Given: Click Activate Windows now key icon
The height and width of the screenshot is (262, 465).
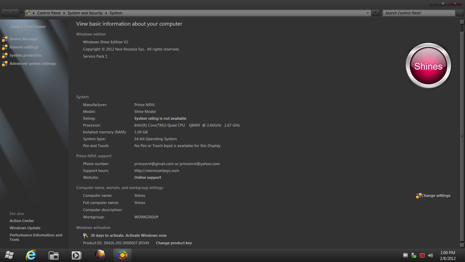Looking at the screenshot, I should [x=86, y=235].
